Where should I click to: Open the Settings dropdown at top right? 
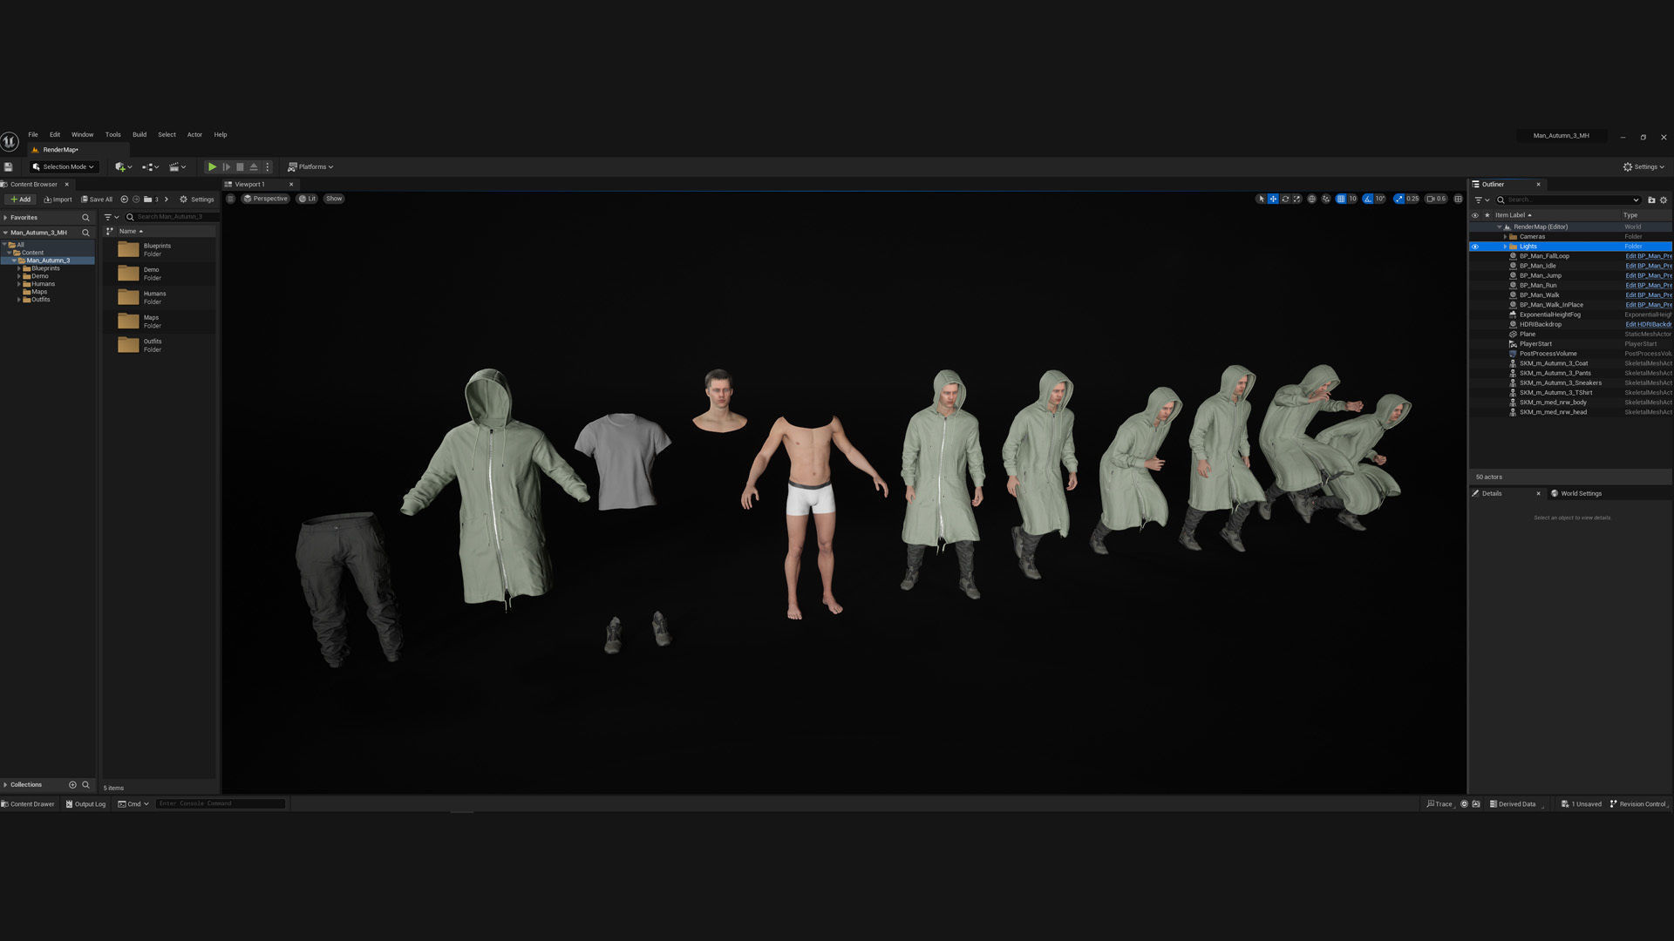point(1643,166)
